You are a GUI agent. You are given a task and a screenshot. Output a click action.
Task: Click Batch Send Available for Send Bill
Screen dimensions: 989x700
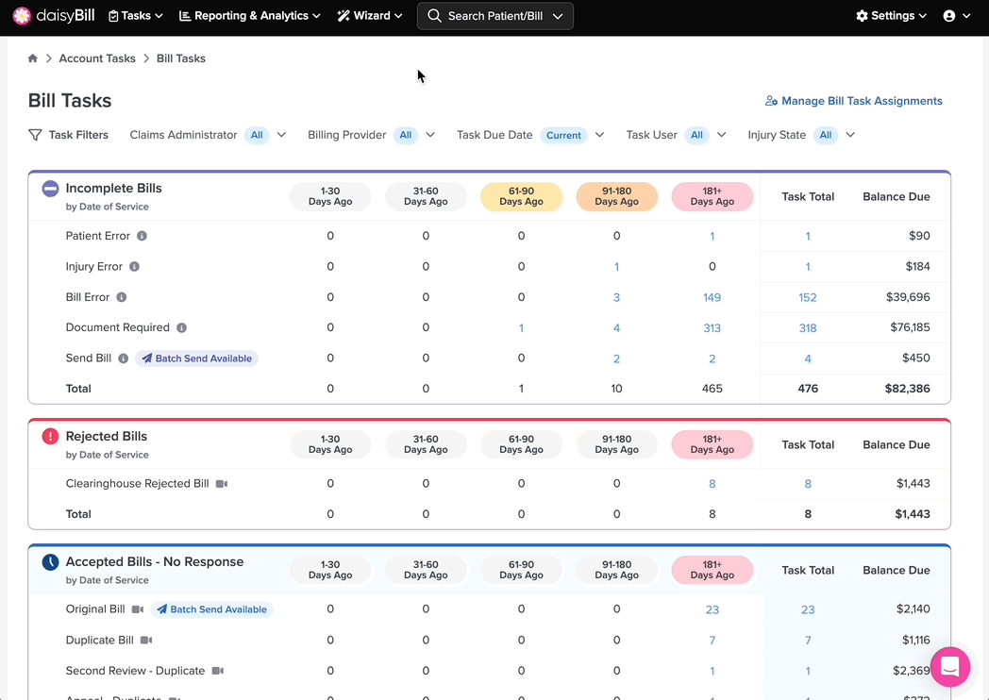pos(197,358)
